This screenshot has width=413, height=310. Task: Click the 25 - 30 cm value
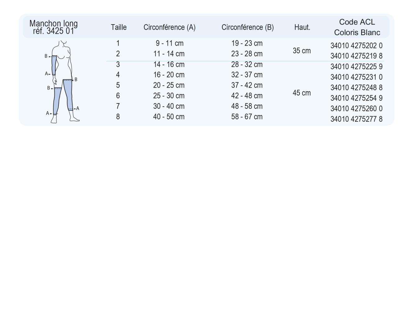169,96
